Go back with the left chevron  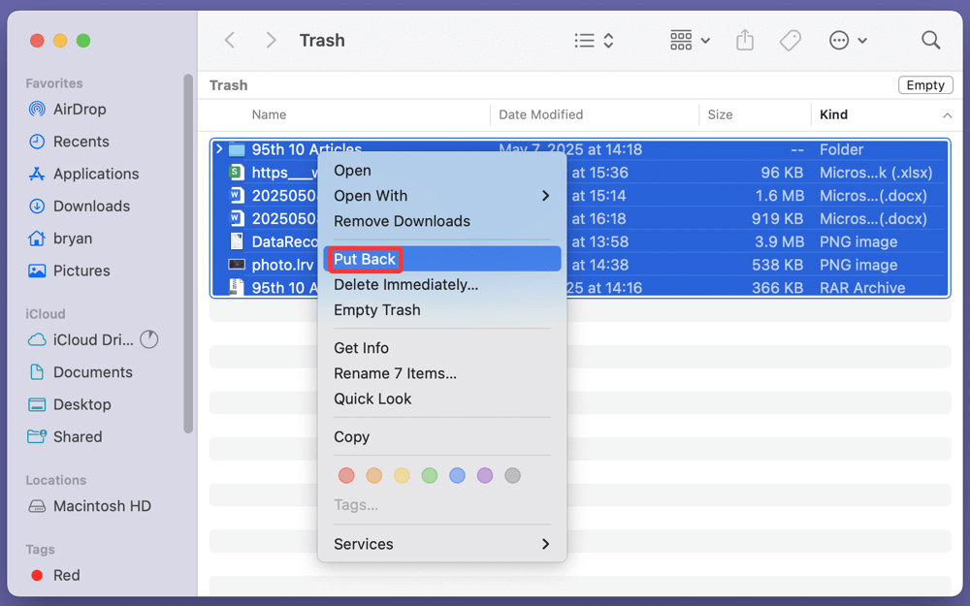click(230, 41)
